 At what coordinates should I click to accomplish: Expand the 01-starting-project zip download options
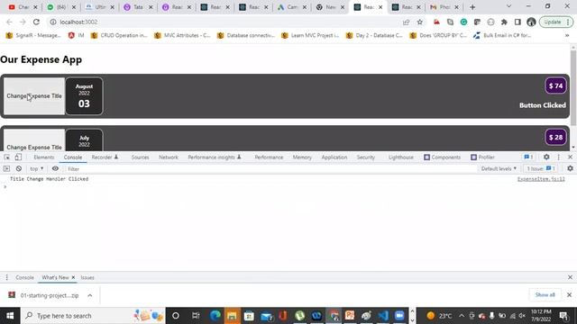(x=90, y=295)
